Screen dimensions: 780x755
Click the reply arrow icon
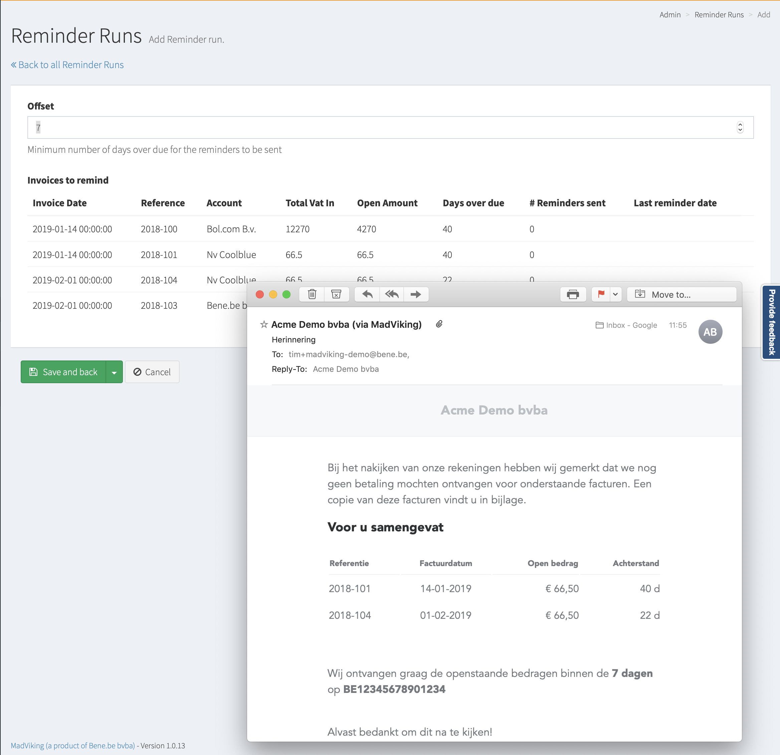click(367, 294)
